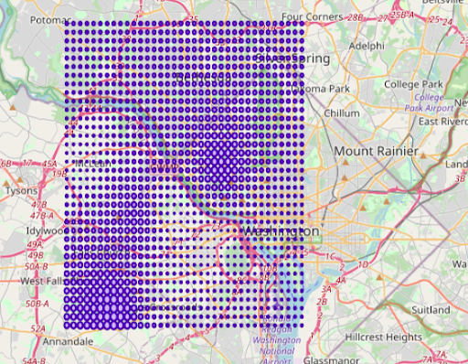
Task: Select the Takoma Park place label
Action: coord(320,89)
